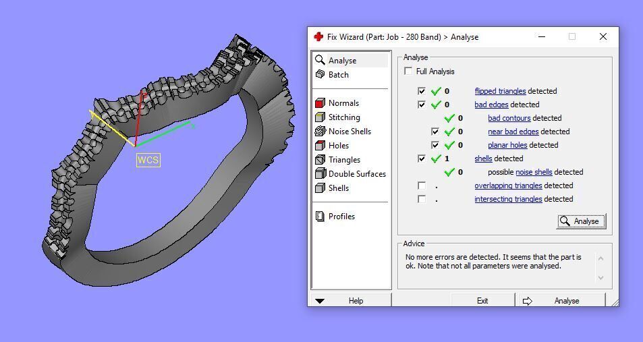
Task: Follow the bad edges link
Action: click(x=491, y=105)
